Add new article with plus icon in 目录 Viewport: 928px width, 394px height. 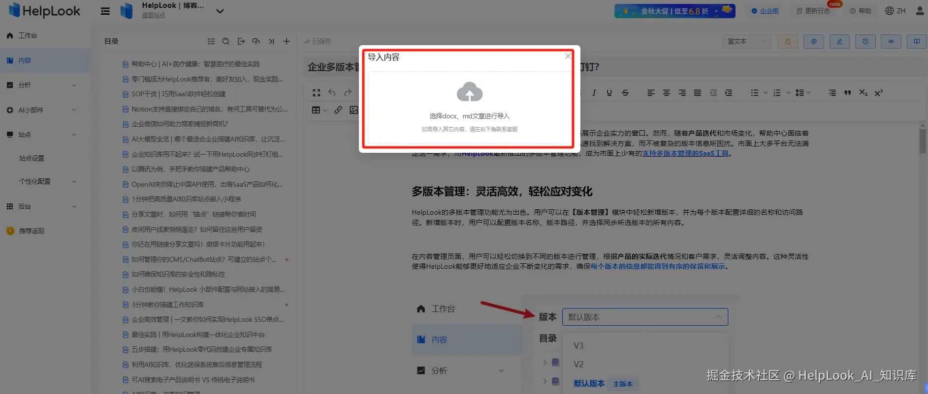[x=287, y=41]
